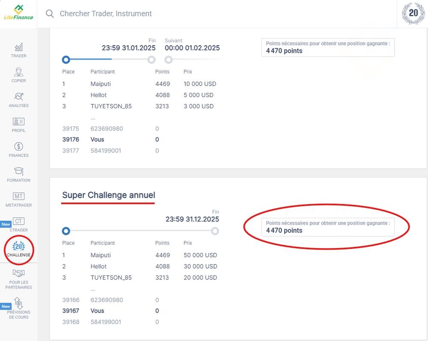Click the Super Challenge annuel heading
The image size is (428, 341).
(x=109, y=195)
